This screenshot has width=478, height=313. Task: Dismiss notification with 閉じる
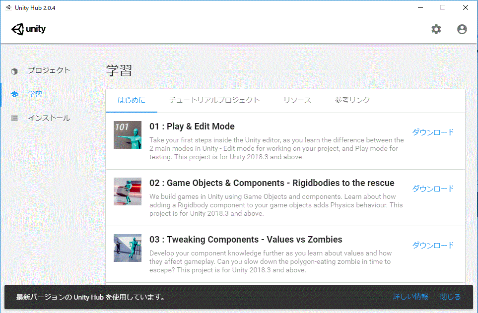pos(450,297)
